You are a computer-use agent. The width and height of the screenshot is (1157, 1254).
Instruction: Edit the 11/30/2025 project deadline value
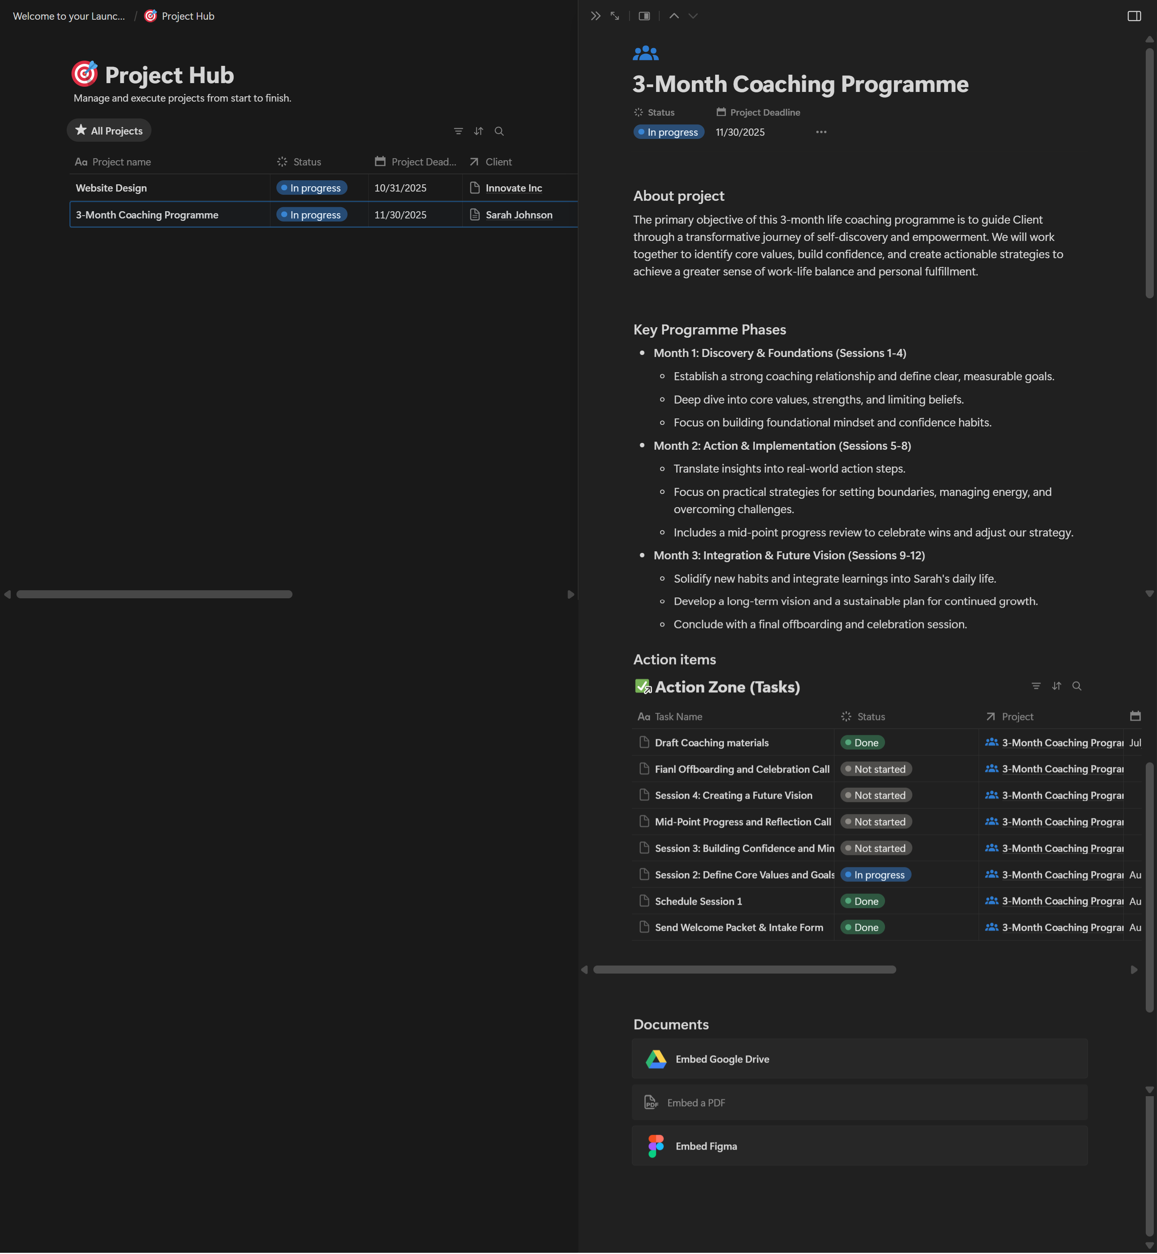740,132
